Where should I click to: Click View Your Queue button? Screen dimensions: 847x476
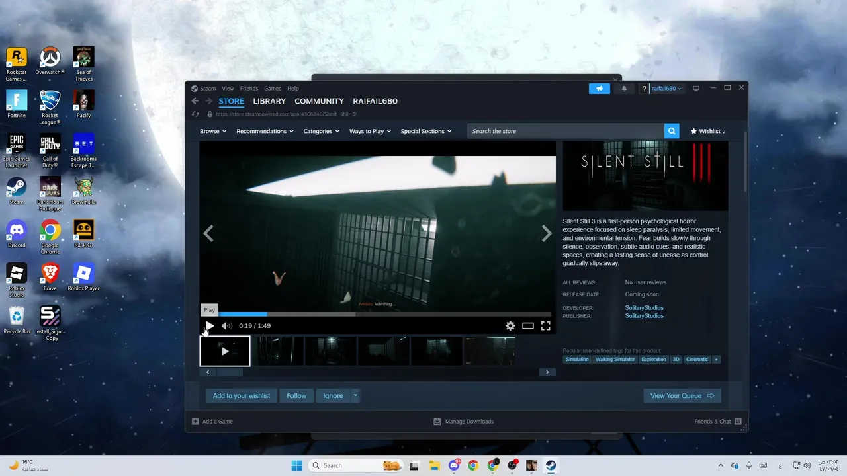682,395
